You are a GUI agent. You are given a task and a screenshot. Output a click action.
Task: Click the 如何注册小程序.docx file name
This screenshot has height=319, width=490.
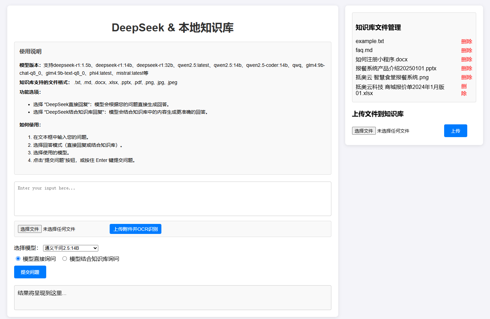(381, 59)
